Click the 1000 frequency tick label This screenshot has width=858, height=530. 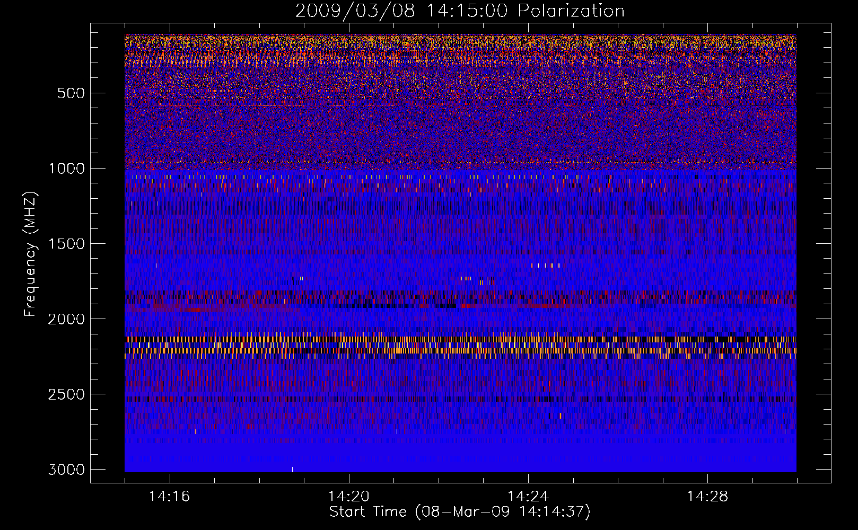[x=66, y=169]
